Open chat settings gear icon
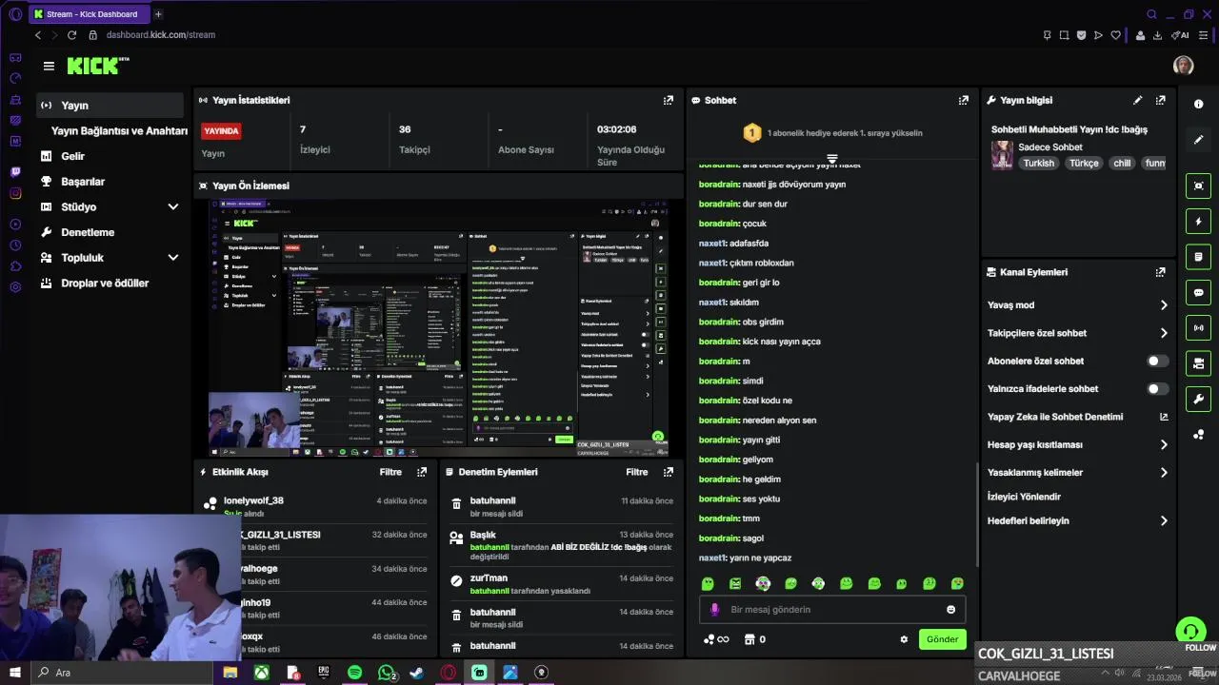 click(x=904, y=639)
